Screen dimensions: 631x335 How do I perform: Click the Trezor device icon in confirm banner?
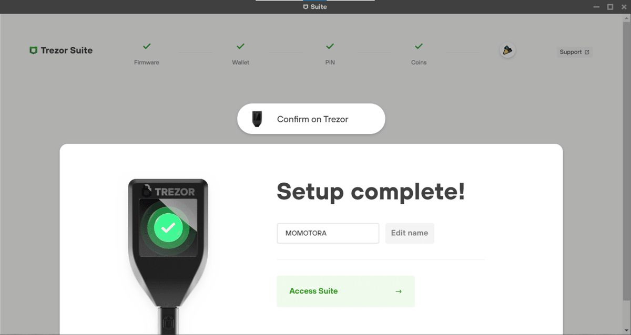[x=257, y=119]
